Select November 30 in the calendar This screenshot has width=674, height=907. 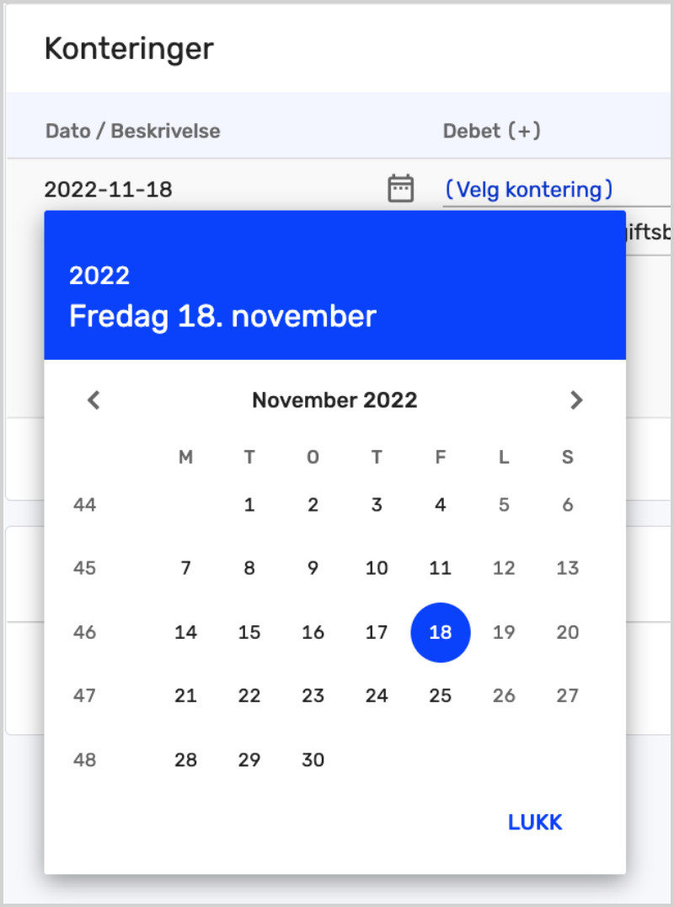click(x=313, y=759)
